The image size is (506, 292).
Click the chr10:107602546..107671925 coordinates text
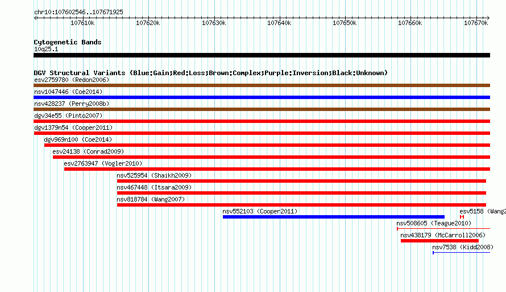(x=78, y=12)
